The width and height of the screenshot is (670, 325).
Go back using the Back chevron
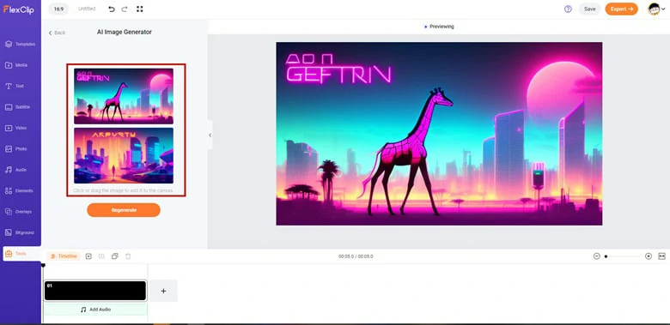coord(57,33)
